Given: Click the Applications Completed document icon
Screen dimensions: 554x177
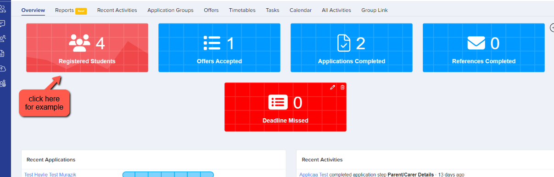Looking at the screenshot, I should pyautogui.click(x=344, y=43).
